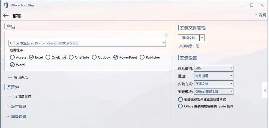Close the Office Tool Plus window
This screenshot has width=269, height=128.
(x=262, y=5)
